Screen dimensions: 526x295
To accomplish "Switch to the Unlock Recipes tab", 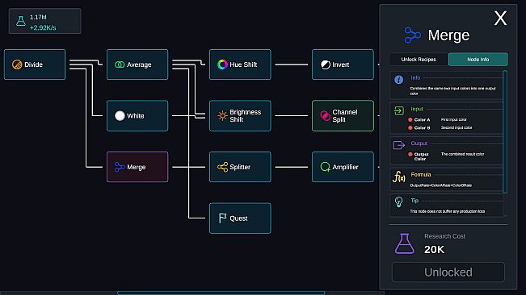I will (419, 59).
